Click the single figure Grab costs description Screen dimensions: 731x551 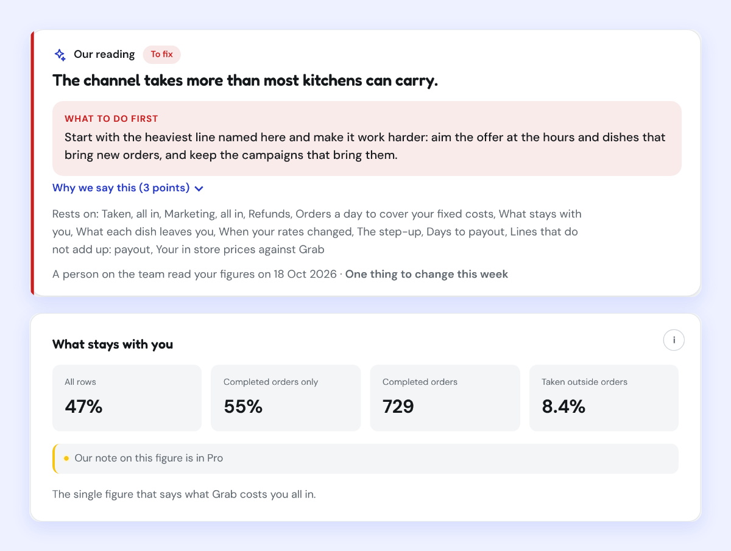coord(184,494)
